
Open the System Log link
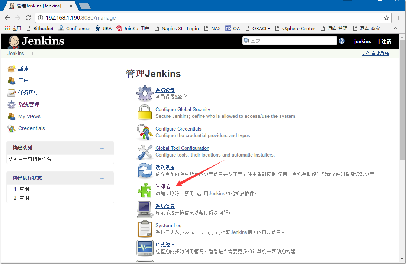click(x=168, y=225)
